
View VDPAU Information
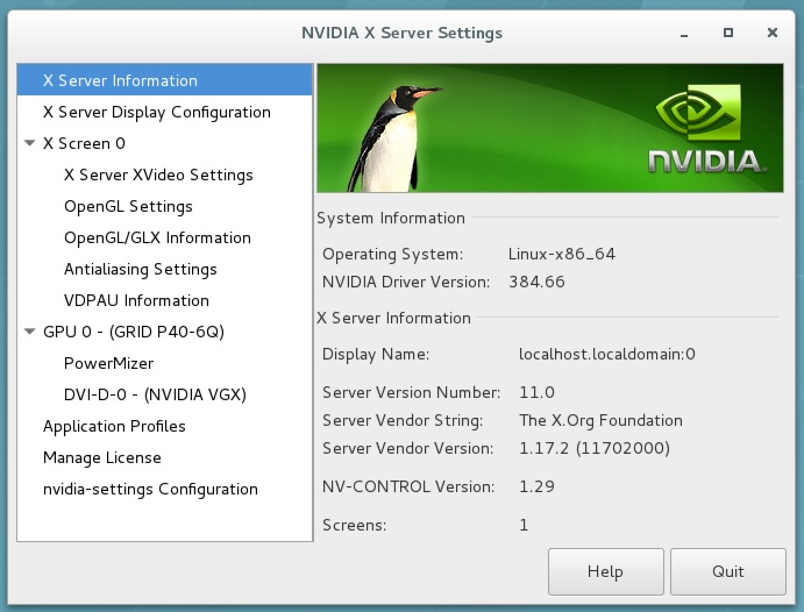(x=136, y=300)
